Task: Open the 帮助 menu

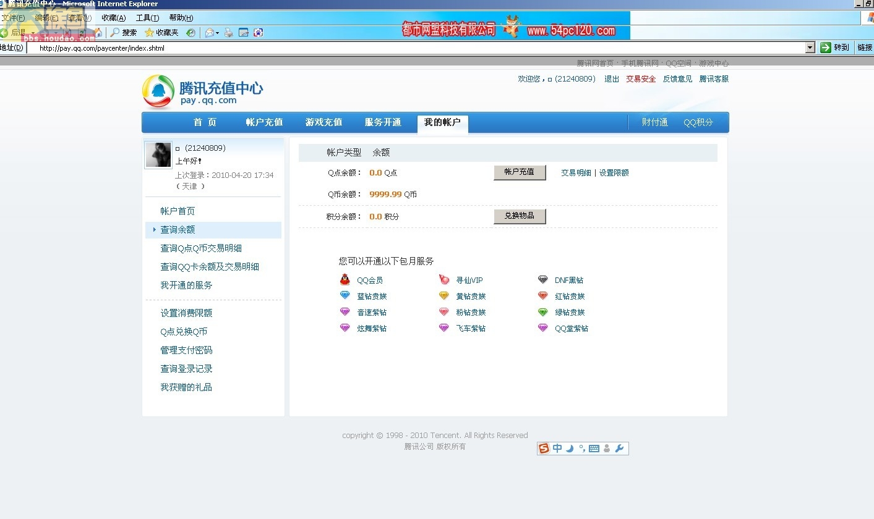Action: point(181,18)
